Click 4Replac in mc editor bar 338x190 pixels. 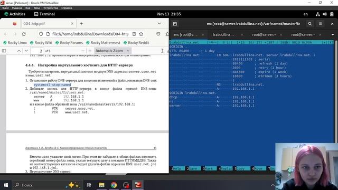[x=226, y=168]
